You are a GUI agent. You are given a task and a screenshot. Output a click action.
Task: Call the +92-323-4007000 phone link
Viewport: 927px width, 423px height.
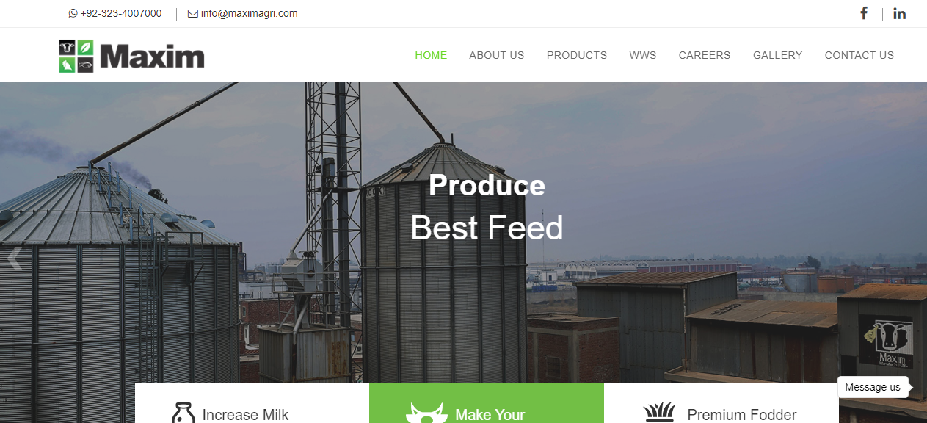(121, 13)
